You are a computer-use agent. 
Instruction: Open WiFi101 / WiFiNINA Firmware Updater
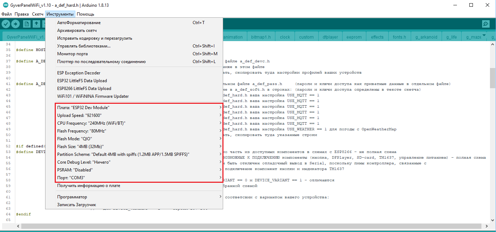(x=134, y=96)
